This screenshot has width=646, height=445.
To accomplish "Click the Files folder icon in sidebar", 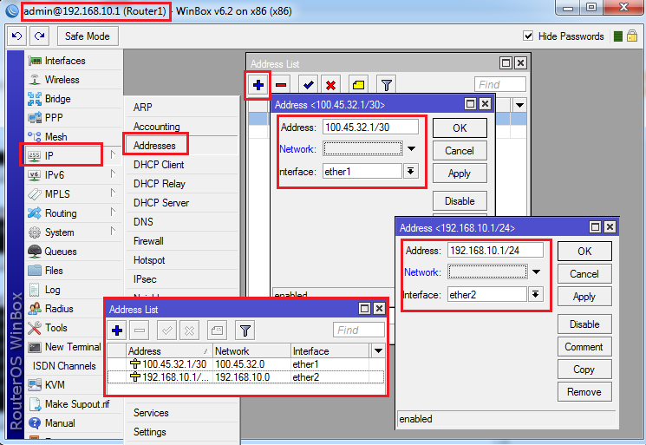I will [x=35, y=271].
